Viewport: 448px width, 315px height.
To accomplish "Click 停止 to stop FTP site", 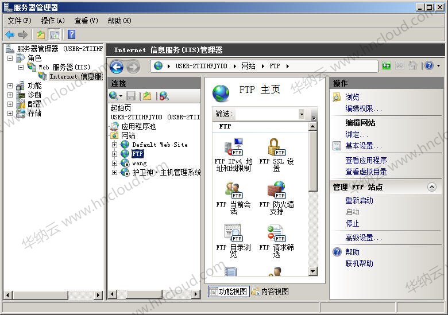I will coord(352,223).
